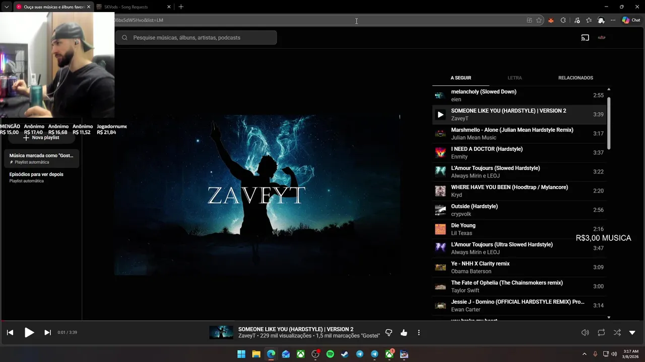This screenshot has width=645, height=362.
Task: Open the Windows Start menu
Action: (241, 354)
